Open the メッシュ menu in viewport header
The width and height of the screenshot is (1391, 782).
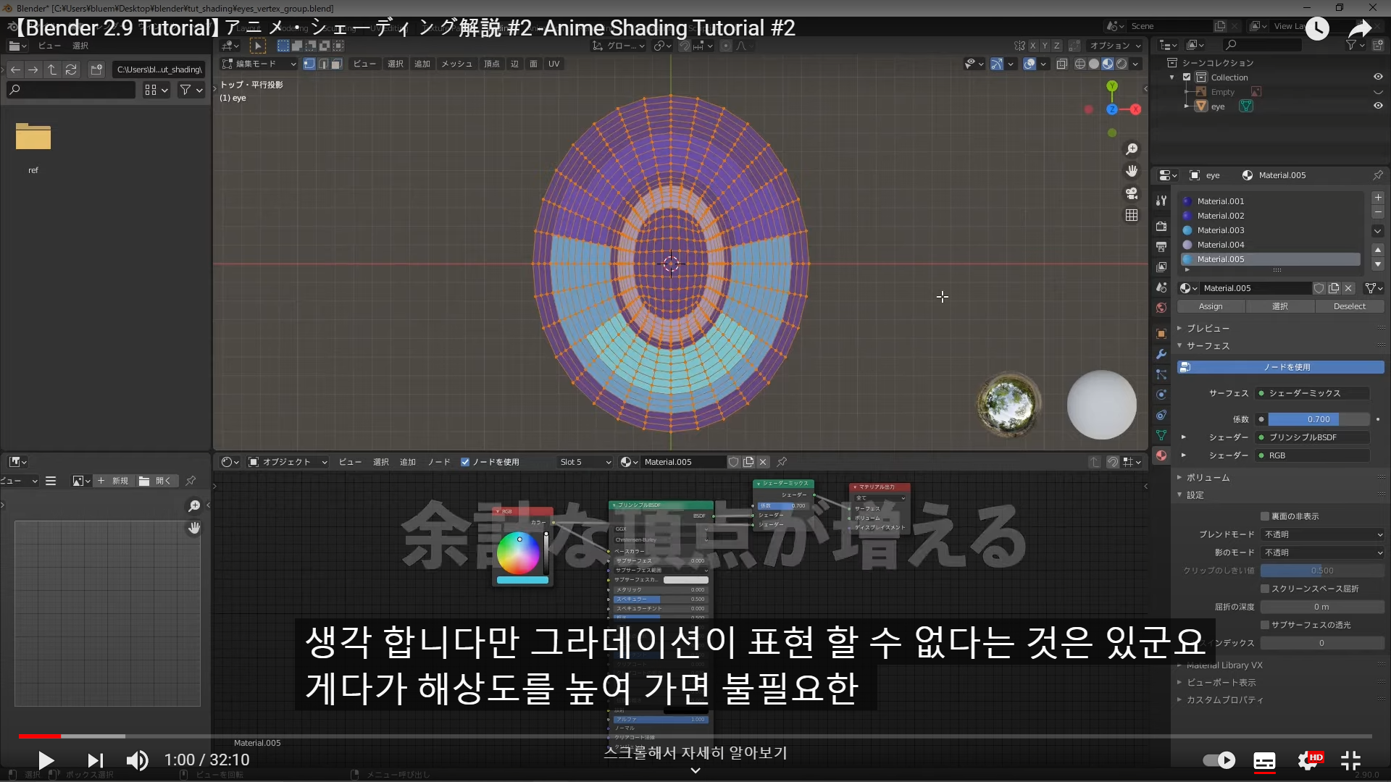click(x=456, y=64)
